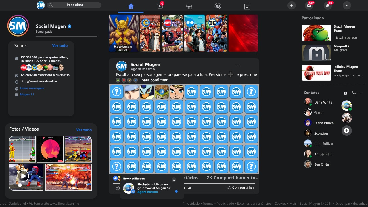Create a new room in Contatos
The image size is (368, 207).
[x=345, y=93]
